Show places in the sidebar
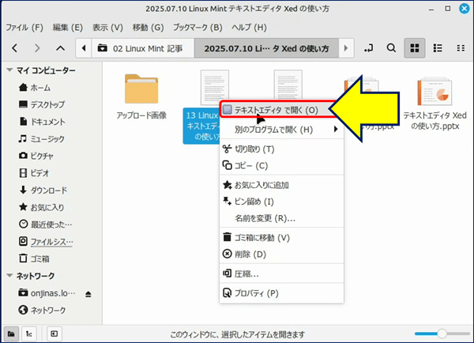Screen dimensions: 474x343 click(x=11, y=334)
